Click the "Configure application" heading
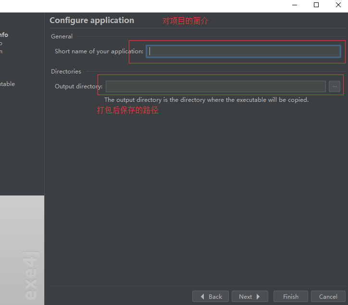The image size is (348, 305). (92, 20)
